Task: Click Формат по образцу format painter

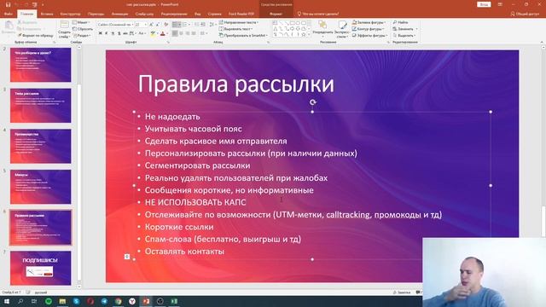Action: (x=36, y=36)
